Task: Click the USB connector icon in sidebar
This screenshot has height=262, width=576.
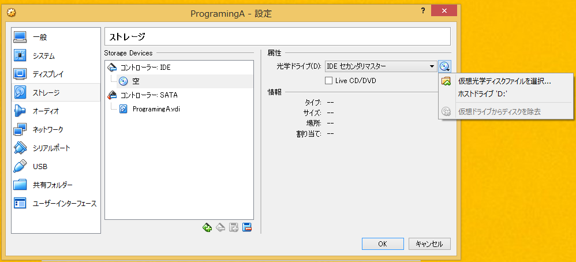Action: pyautogui.click(x=20, y=166)
